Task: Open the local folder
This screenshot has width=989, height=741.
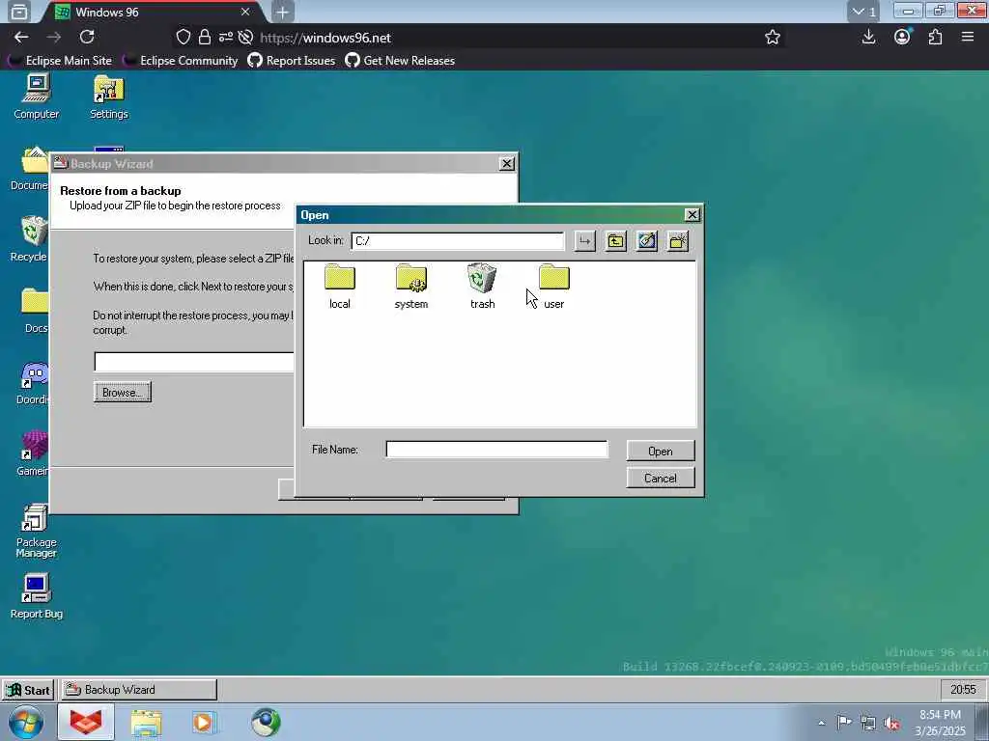Action: tap(339, 287)
